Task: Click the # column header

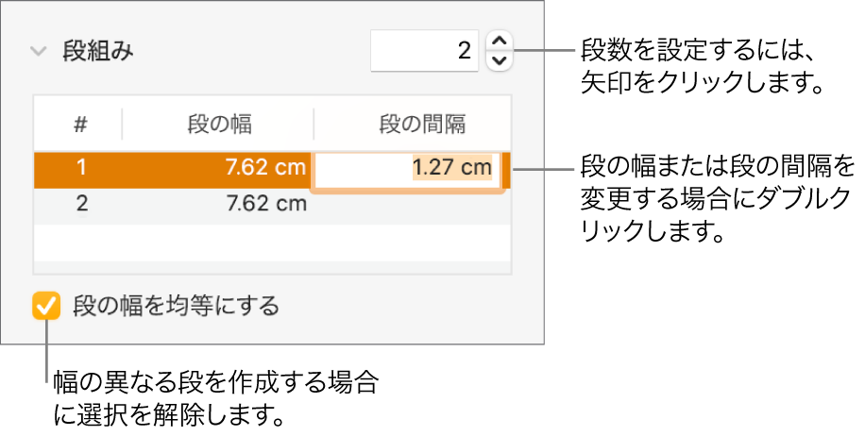Action: pyautogui.click(x=80, y=124)
